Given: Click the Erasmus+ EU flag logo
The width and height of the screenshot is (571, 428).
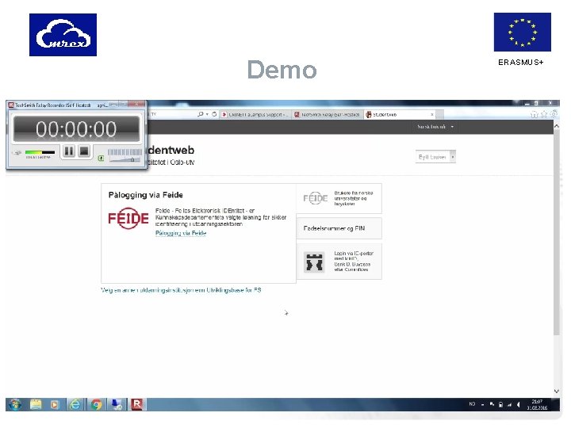Looking at the screenshot, I should click(522, 32).
